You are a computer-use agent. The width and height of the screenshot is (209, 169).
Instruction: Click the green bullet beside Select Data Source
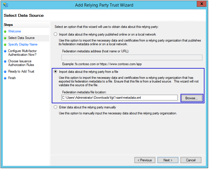[5, 38]
